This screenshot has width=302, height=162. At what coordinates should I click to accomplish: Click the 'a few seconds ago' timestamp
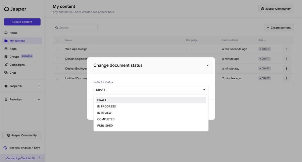point(235,49)
